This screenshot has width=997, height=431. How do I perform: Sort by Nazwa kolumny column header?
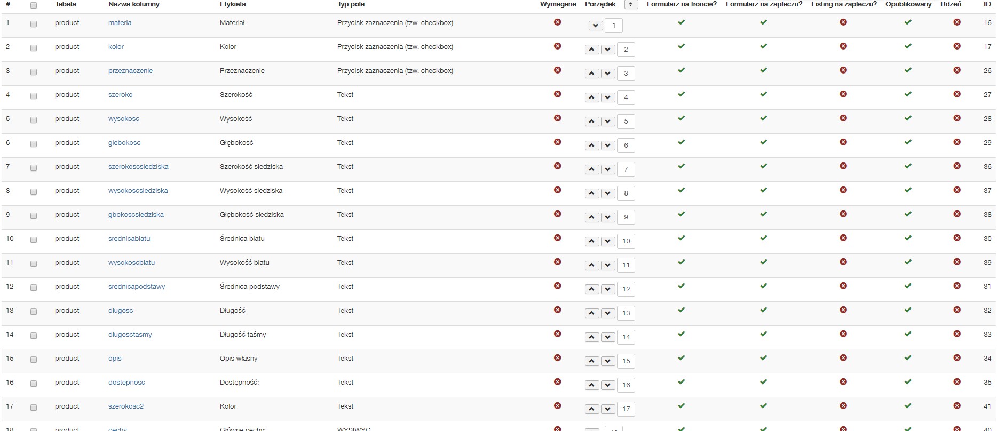(x=133, y=4)
